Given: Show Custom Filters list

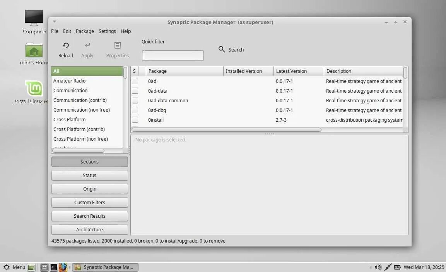Looking at the screenshot, I should pos(90,203).
